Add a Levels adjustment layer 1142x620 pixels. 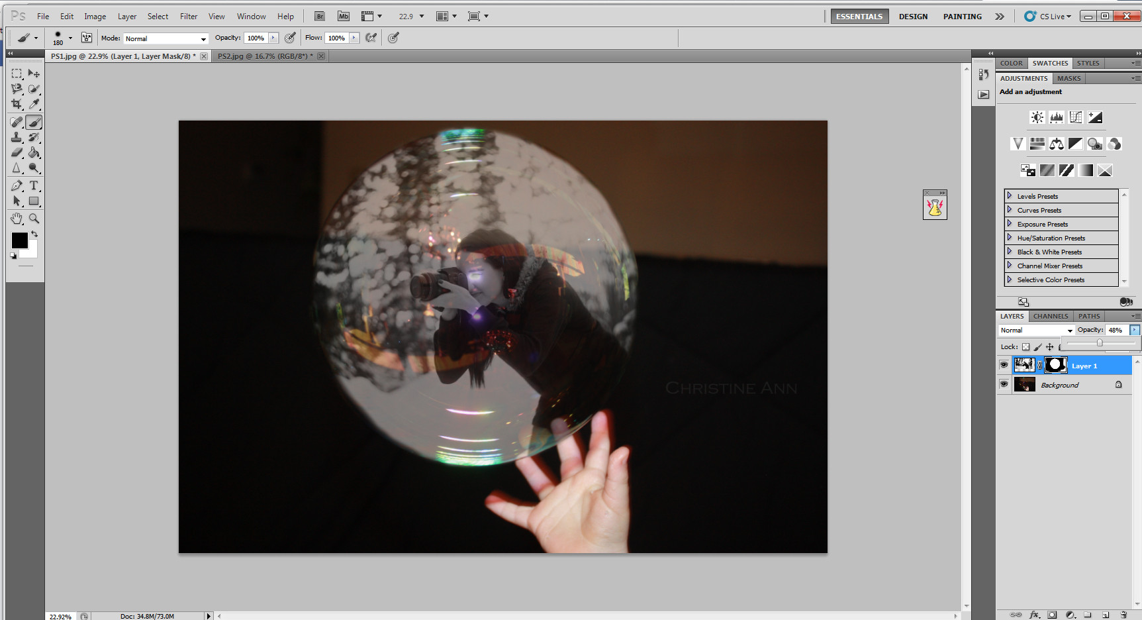[x=1057, y=117]
